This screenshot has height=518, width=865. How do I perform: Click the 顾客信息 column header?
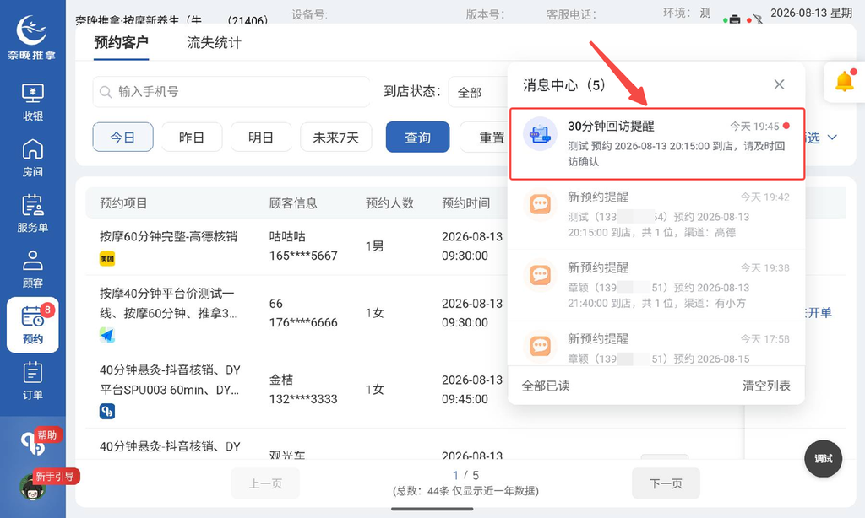pyautogui.click(x=293, y=203)
